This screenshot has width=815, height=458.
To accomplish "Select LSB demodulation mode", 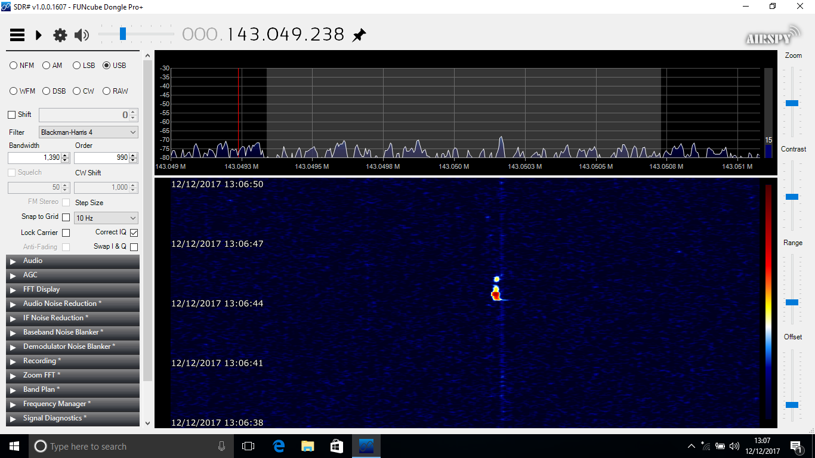I will point(84,66).
